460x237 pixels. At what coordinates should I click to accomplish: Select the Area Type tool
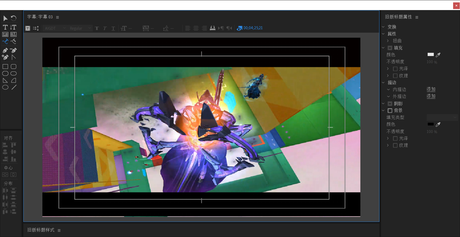click(5, 34)
